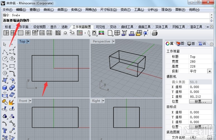The width and height of the screenshot is (216, 140).
Task: Click the command history scroll up arrow
Action: tap(212, 14)
